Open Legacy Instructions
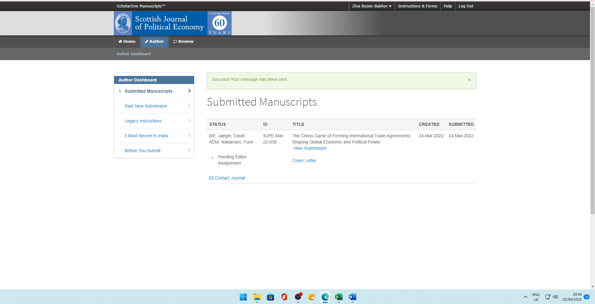The height and width of the screenshot is (304, 595). click(x=143, y=121)
